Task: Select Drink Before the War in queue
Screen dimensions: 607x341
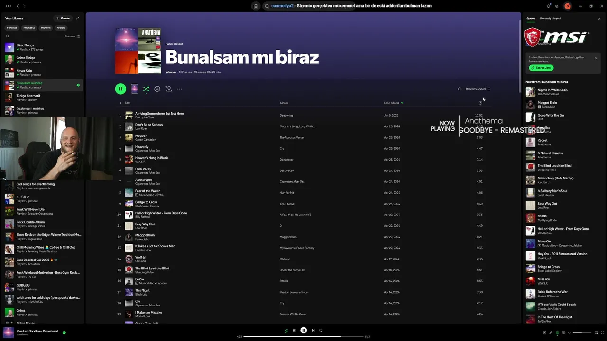Action: coord(562,294)
